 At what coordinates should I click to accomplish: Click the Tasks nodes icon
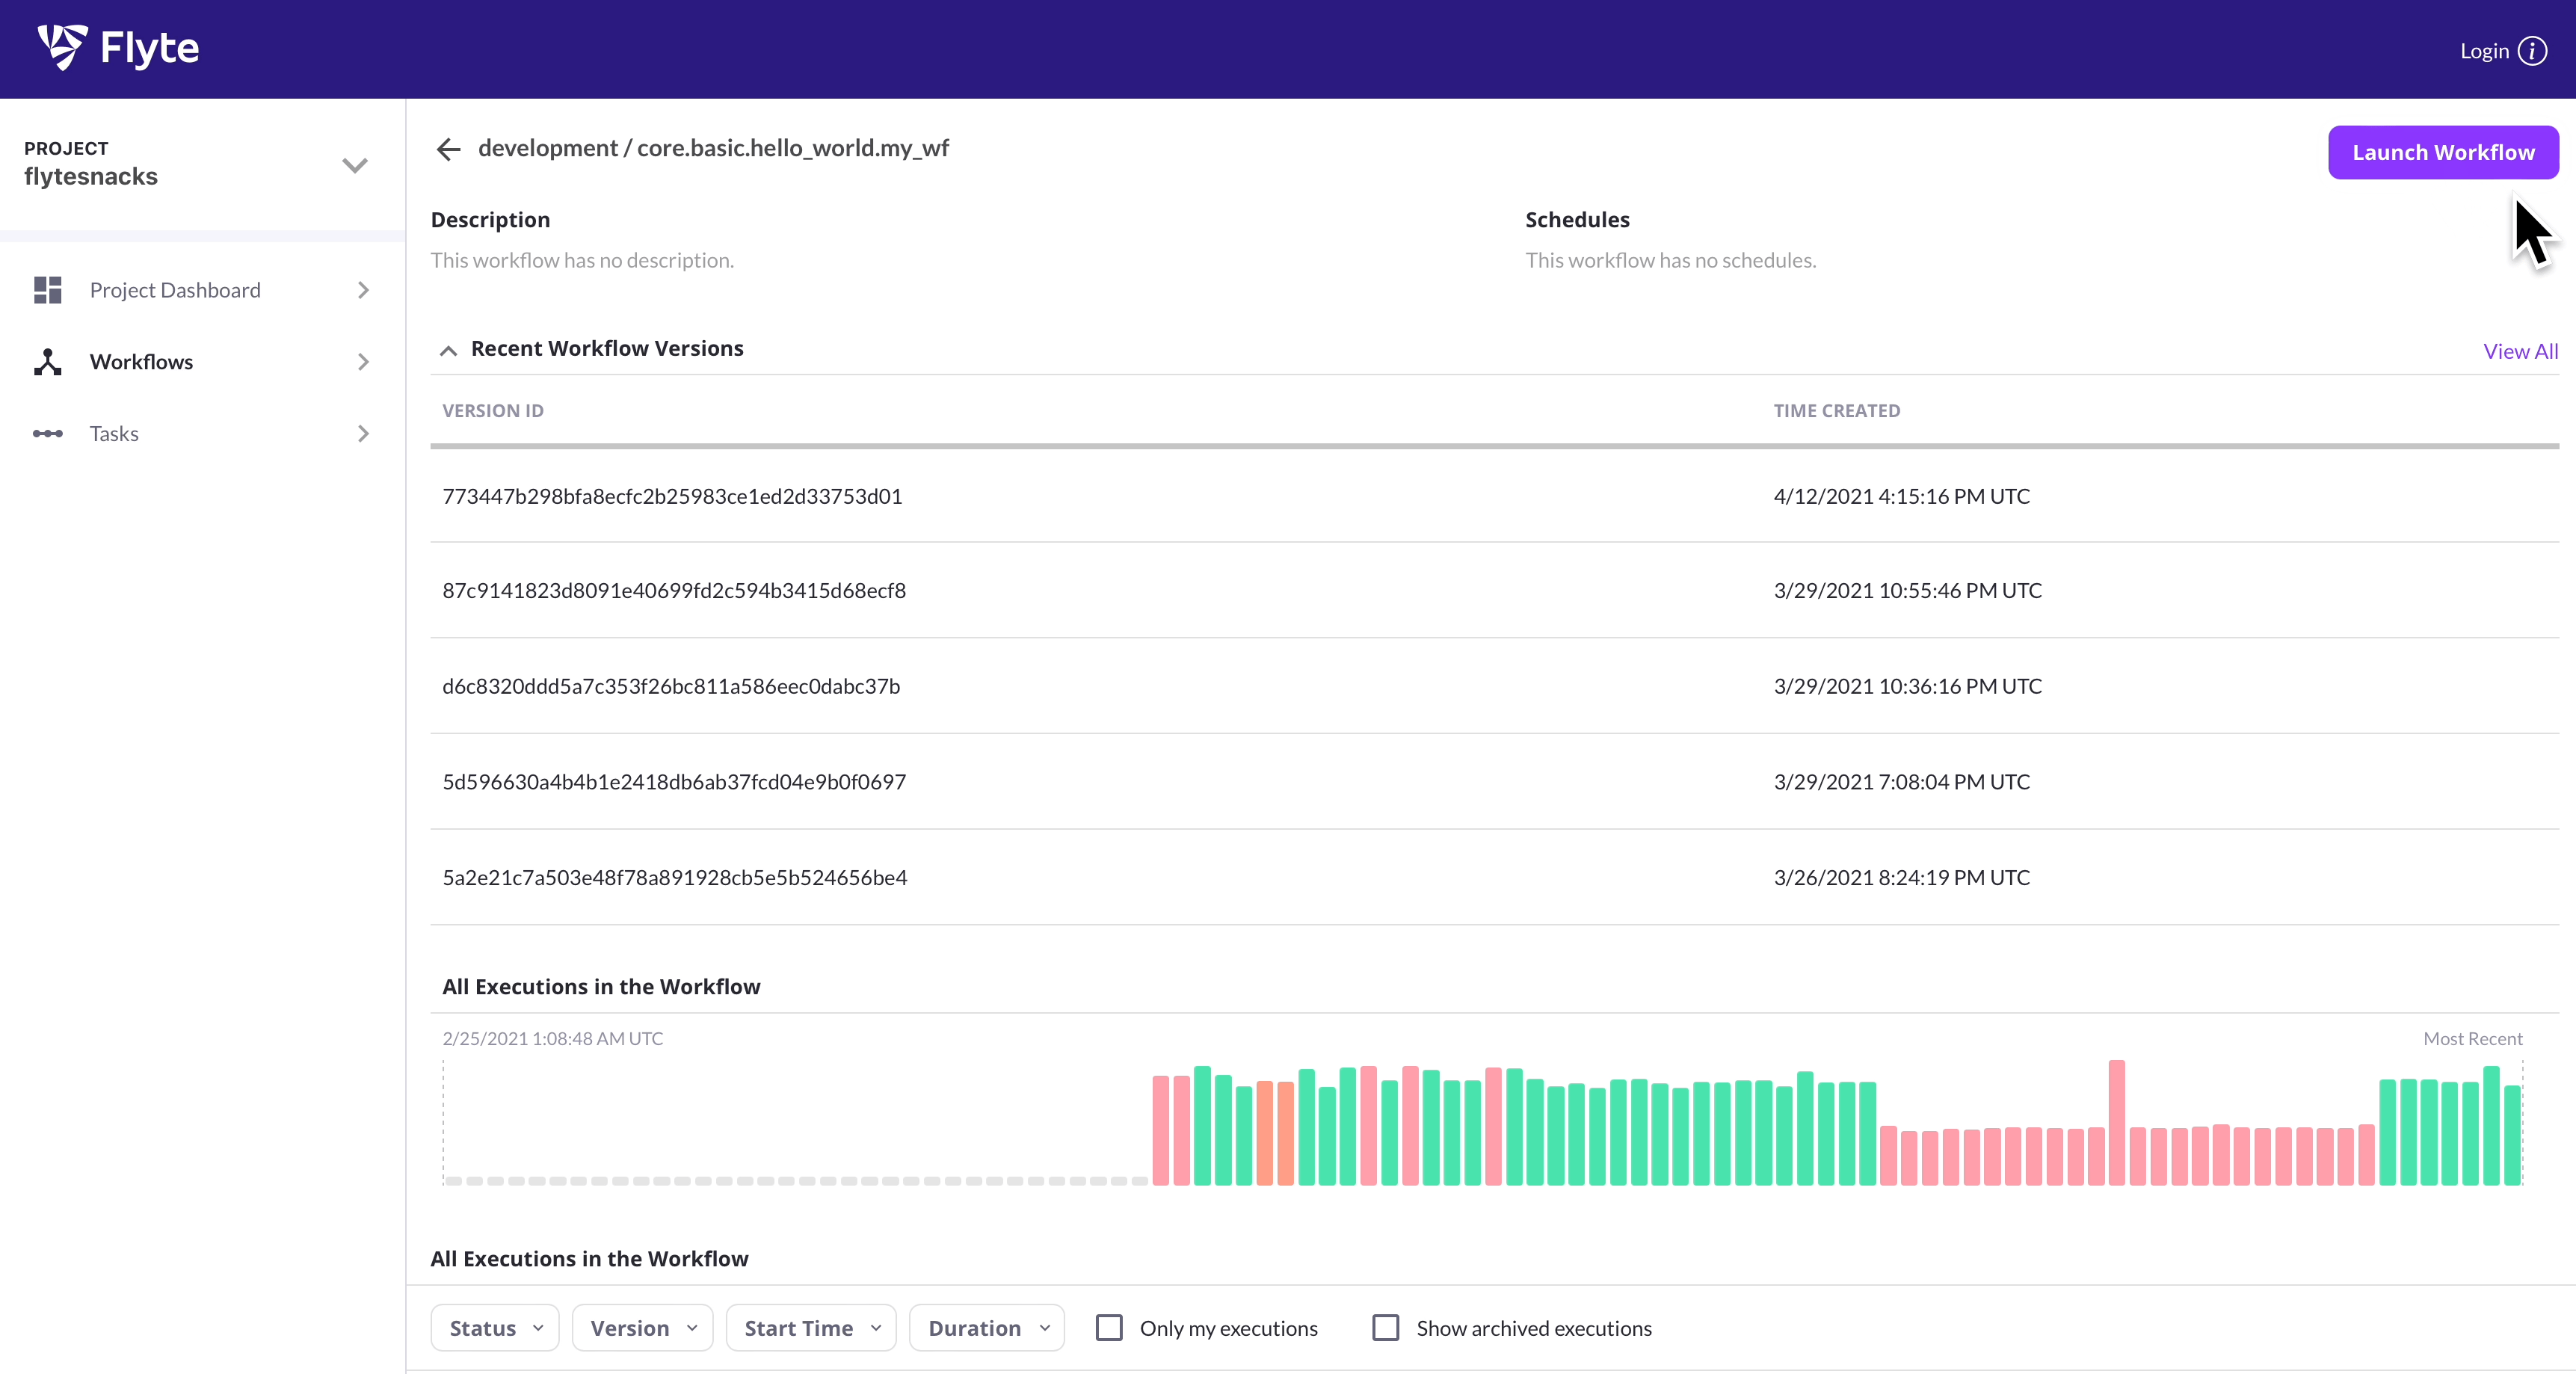point(47,434)
